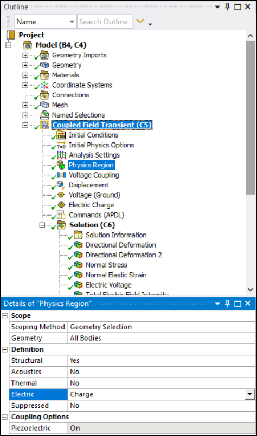Expand the Coordinate Systems node
The image size is (257, 436).
click(25, 85)
